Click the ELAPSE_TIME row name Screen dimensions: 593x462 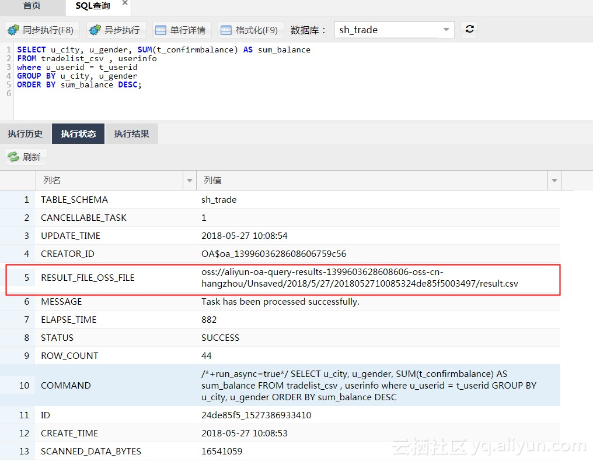click(68, 320)
